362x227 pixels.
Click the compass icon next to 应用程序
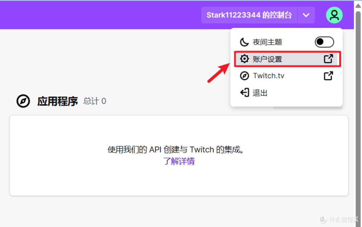click(23, 101)
